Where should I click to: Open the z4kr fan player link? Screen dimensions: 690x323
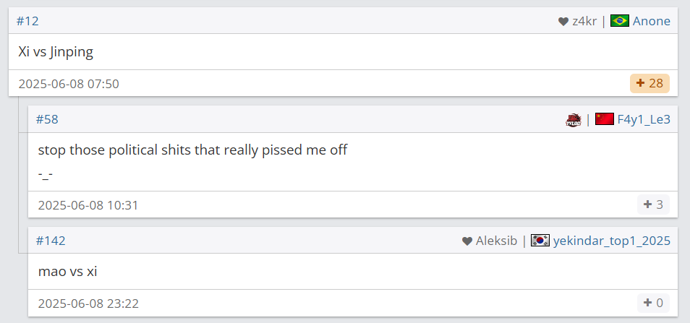coord(584,21)
